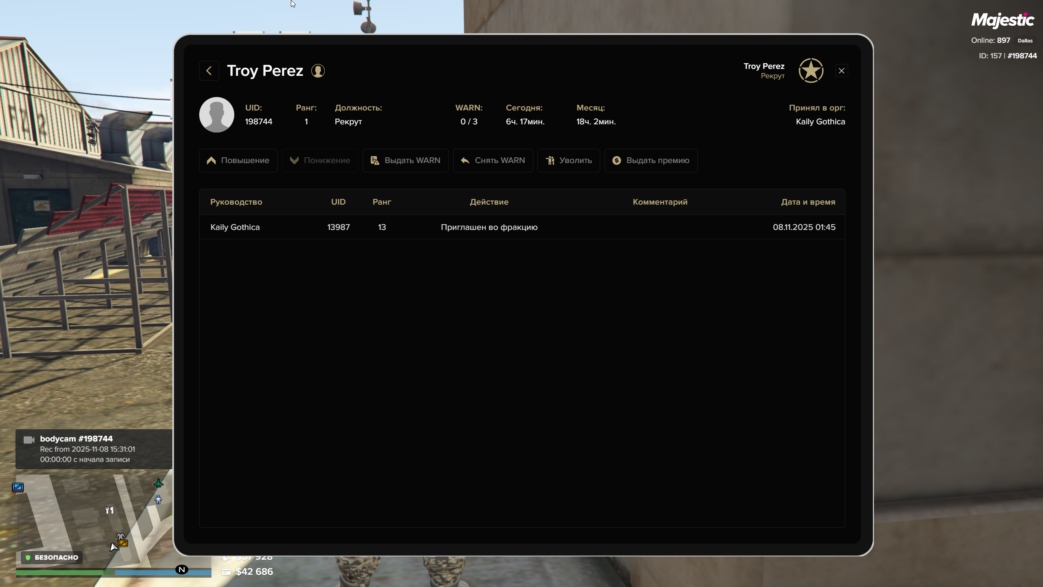
Task: Click Выдать WARN button
Action: (x=405, y=161)
